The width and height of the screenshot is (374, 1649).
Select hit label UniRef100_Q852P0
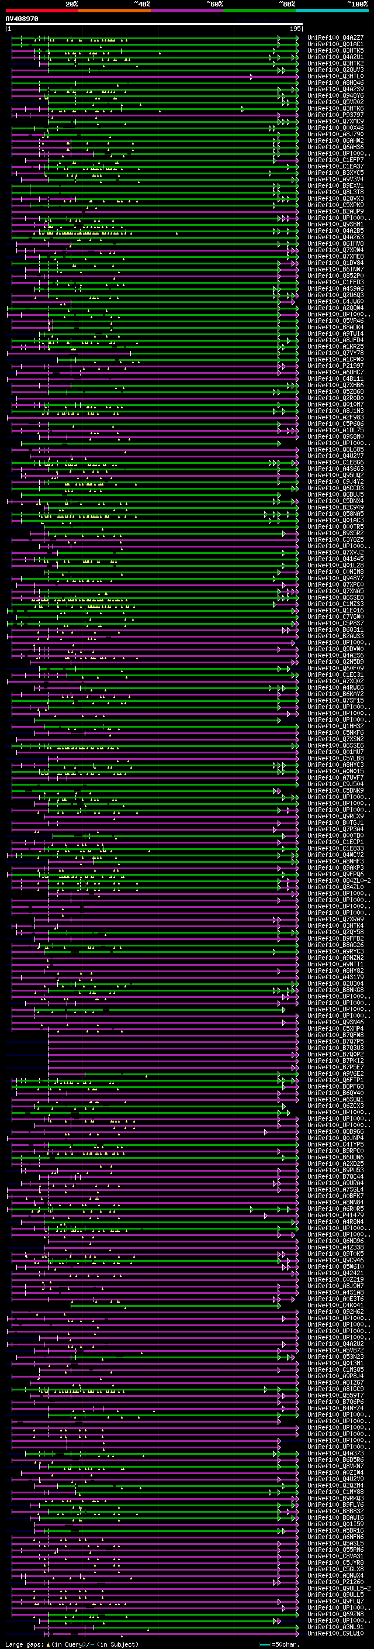click(x=335, y=276)
